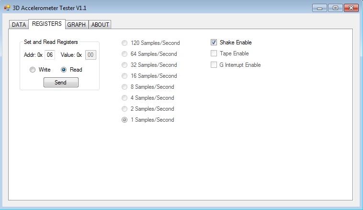
Task: Choose 64 Samples/Second rate
Action: click(x=125, y=54)
